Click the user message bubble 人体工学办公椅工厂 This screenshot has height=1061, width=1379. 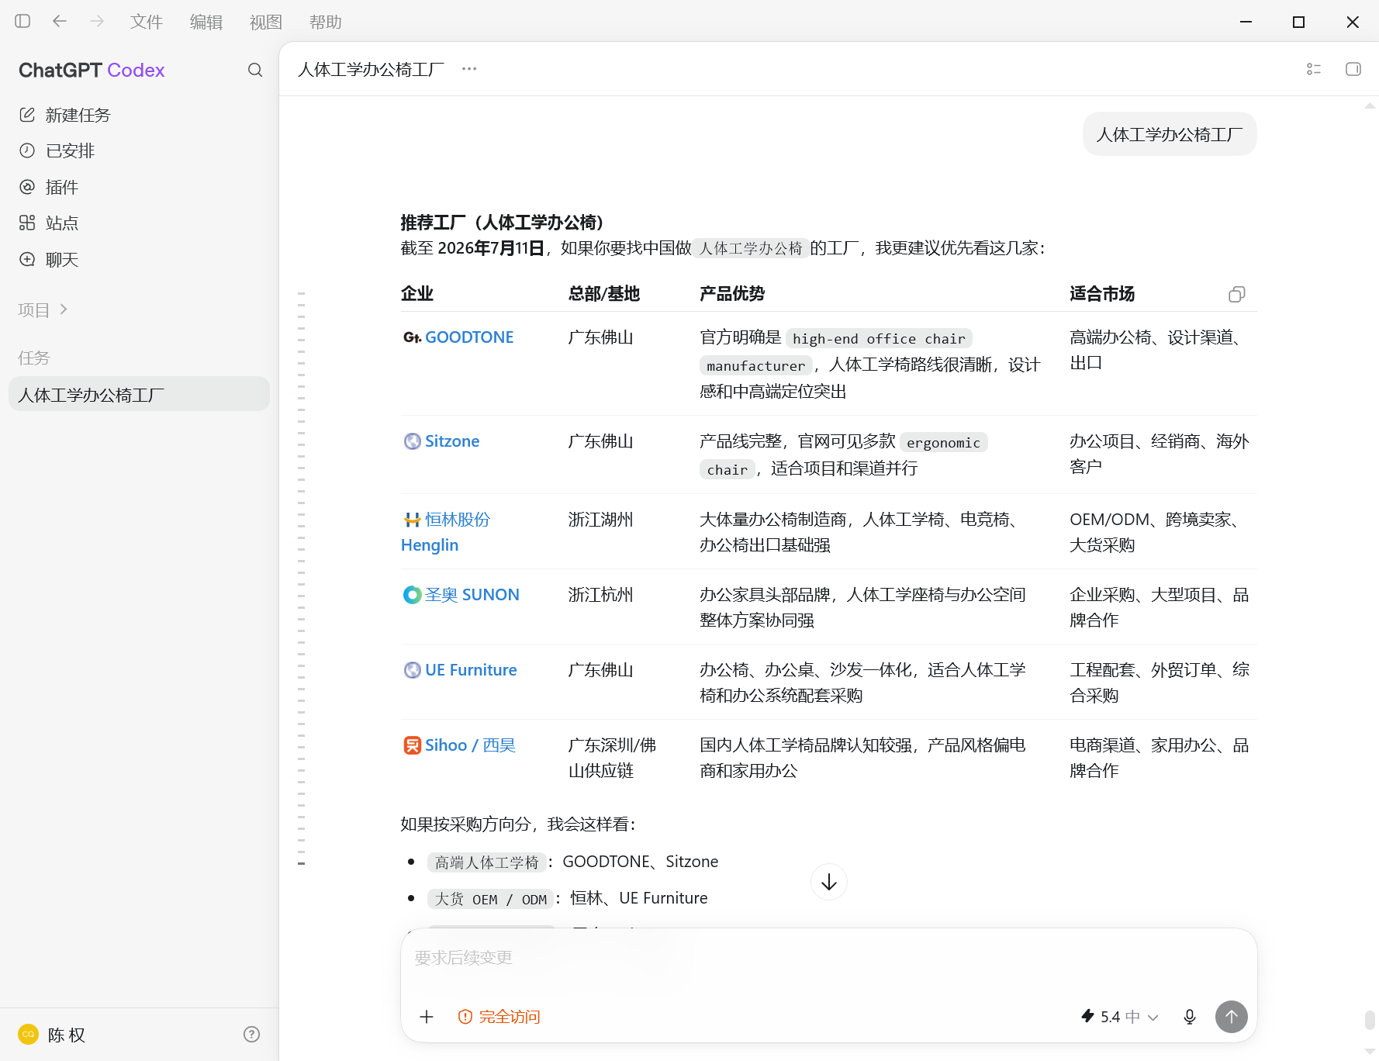coord(1170,134)
